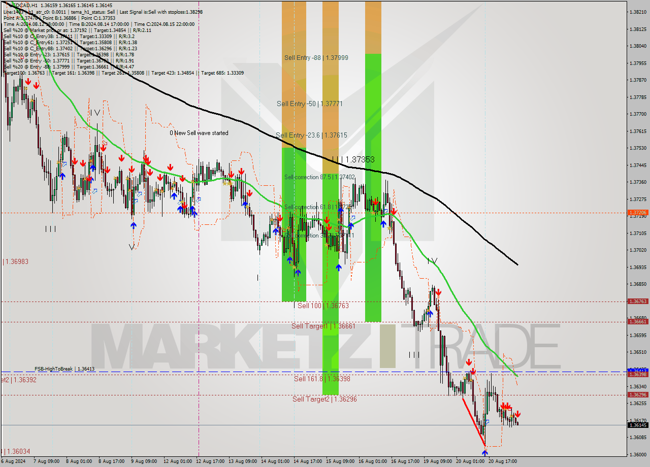650x467 pixels.
Task: Click the red 1.36763 axis price tag
Action: 638,302
